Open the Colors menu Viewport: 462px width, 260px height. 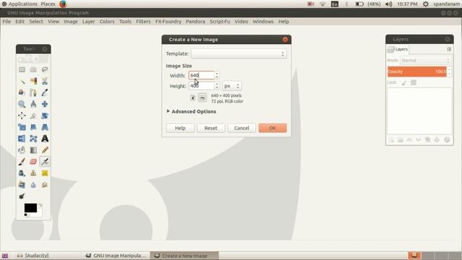pyautogui.click(x=107, y=22)
